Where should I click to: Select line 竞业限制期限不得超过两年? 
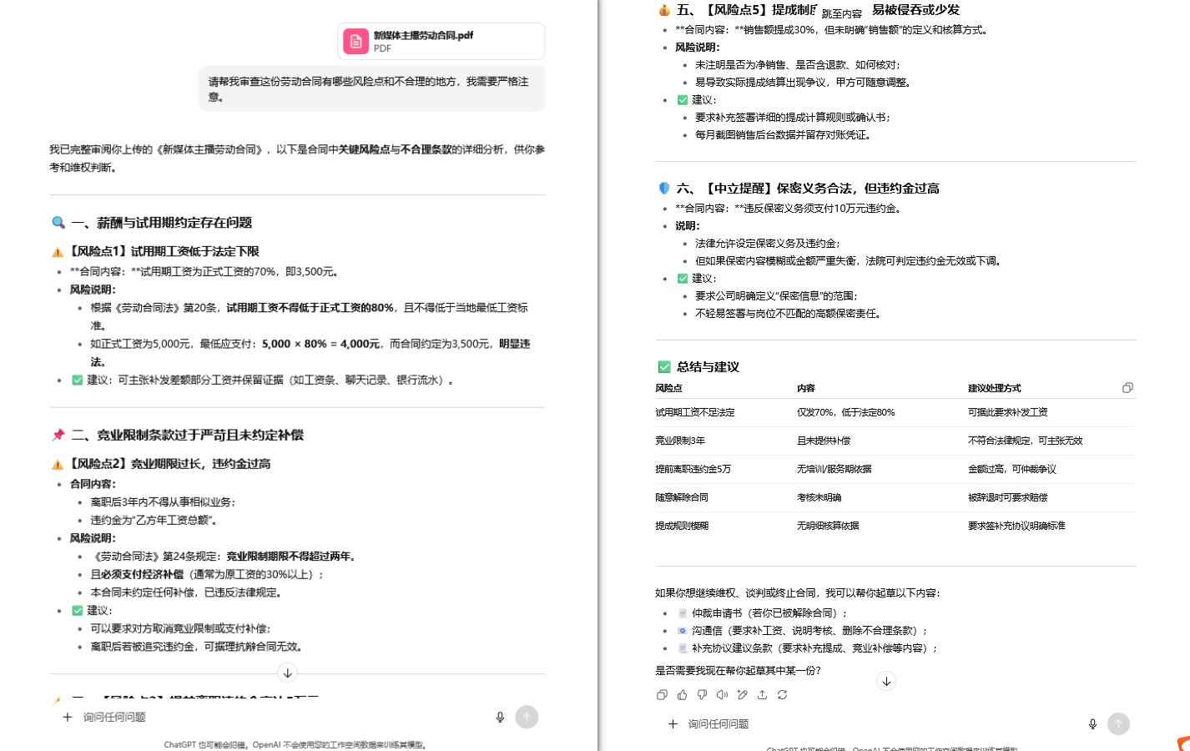coord(293,556)
